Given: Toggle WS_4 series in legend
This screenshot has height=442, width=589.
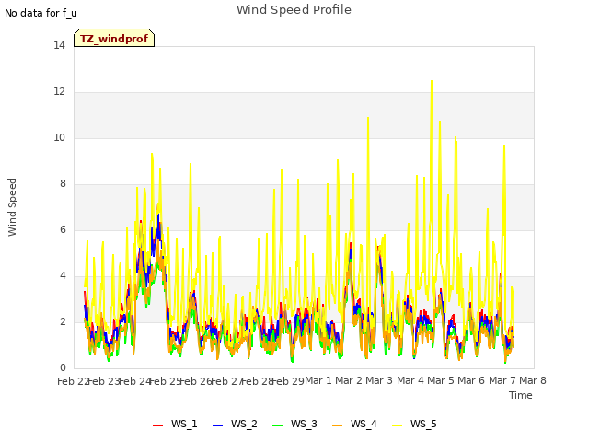Looking at the screenshot, I should [354, 424].
